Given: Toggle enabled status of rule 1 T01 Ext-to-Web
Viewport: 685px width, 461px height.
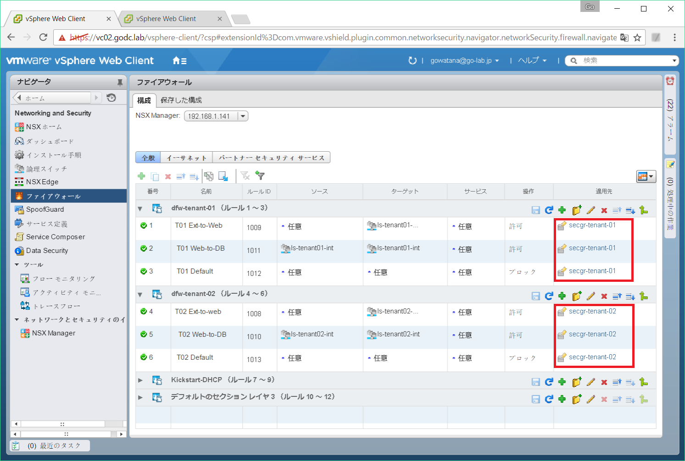Looking at the screenshot, I should tap(144, 225).
